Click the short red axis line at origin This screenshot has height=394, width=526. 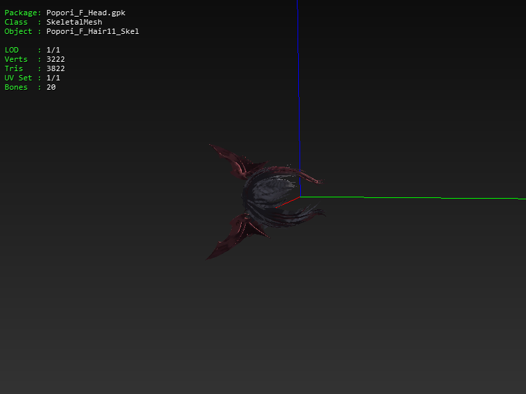point(288,202)
